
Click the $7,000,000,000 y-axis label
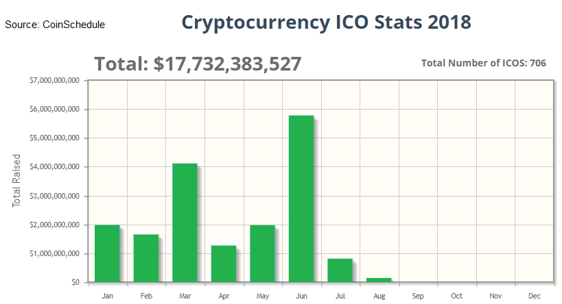[55, 80]
